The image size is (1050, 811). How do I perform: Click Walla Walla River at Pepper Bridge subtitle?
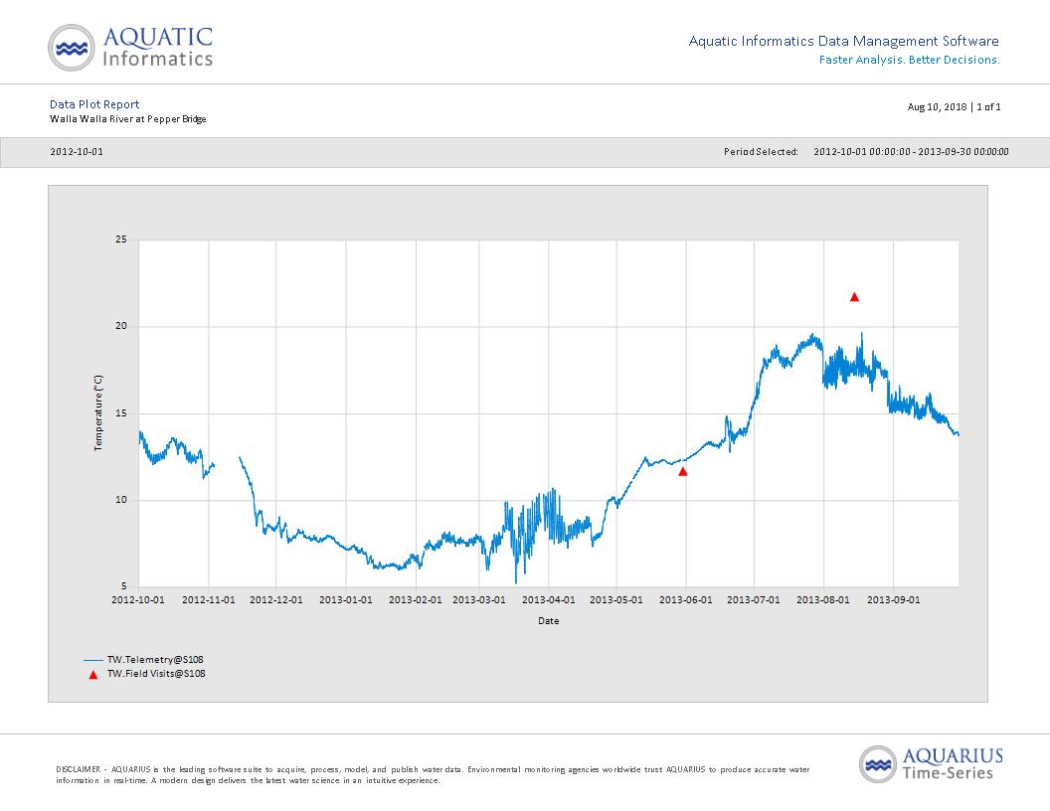[128, 119]
